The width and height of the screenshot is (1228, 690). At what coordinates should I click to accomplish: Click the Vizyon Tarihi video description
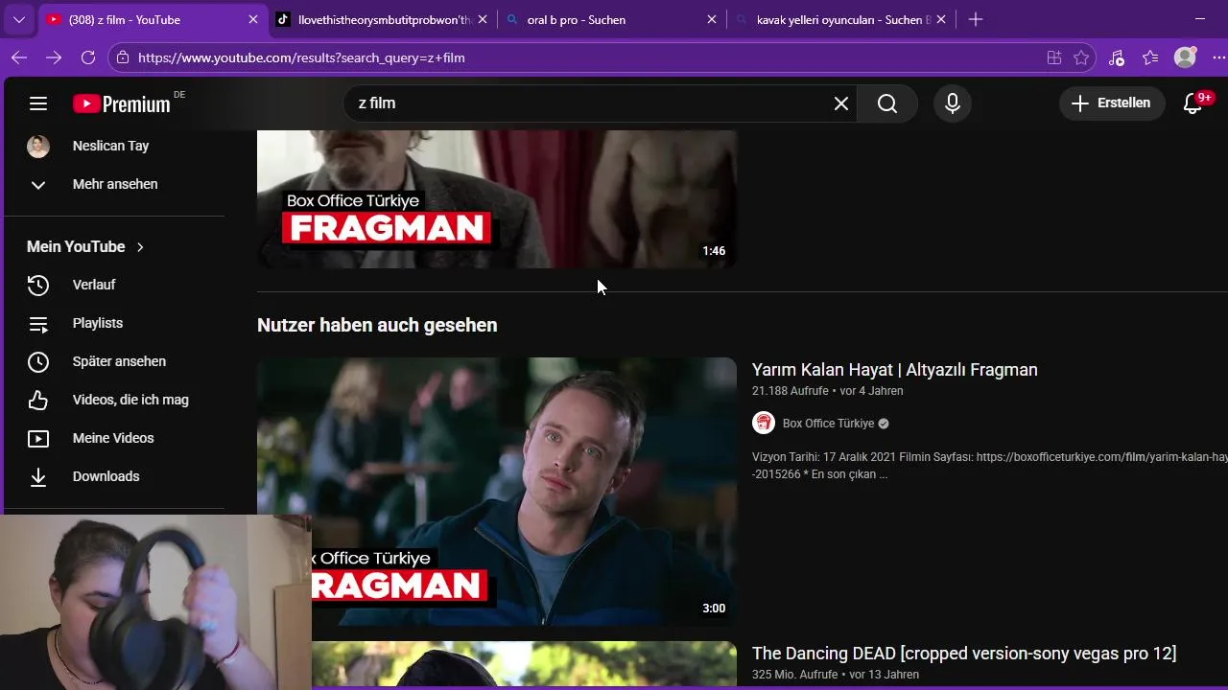point(989,466)
